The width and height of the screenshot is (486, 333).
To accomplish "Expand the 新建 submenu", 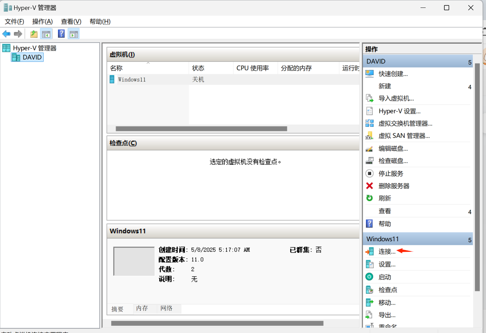I will coord(418,86).
